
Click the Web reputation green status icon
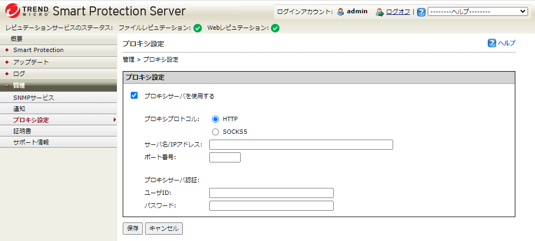click(x=275, y=28)
